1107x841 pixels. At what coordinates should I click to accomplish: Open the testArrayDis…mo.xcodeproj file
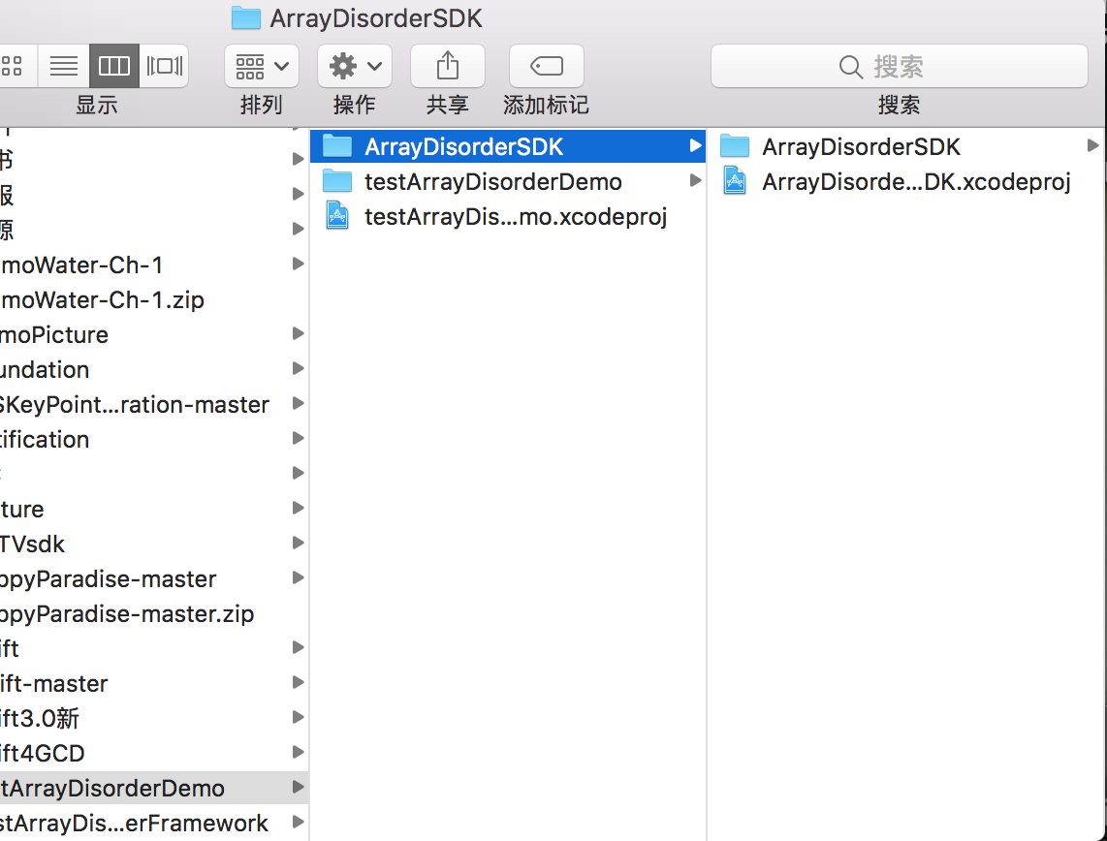tap(515, 216)
